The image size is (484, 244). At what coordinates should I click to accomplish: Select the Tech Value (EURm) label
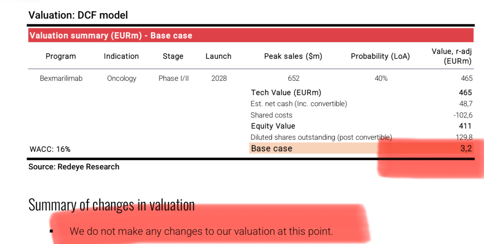(x=286, y=93)
